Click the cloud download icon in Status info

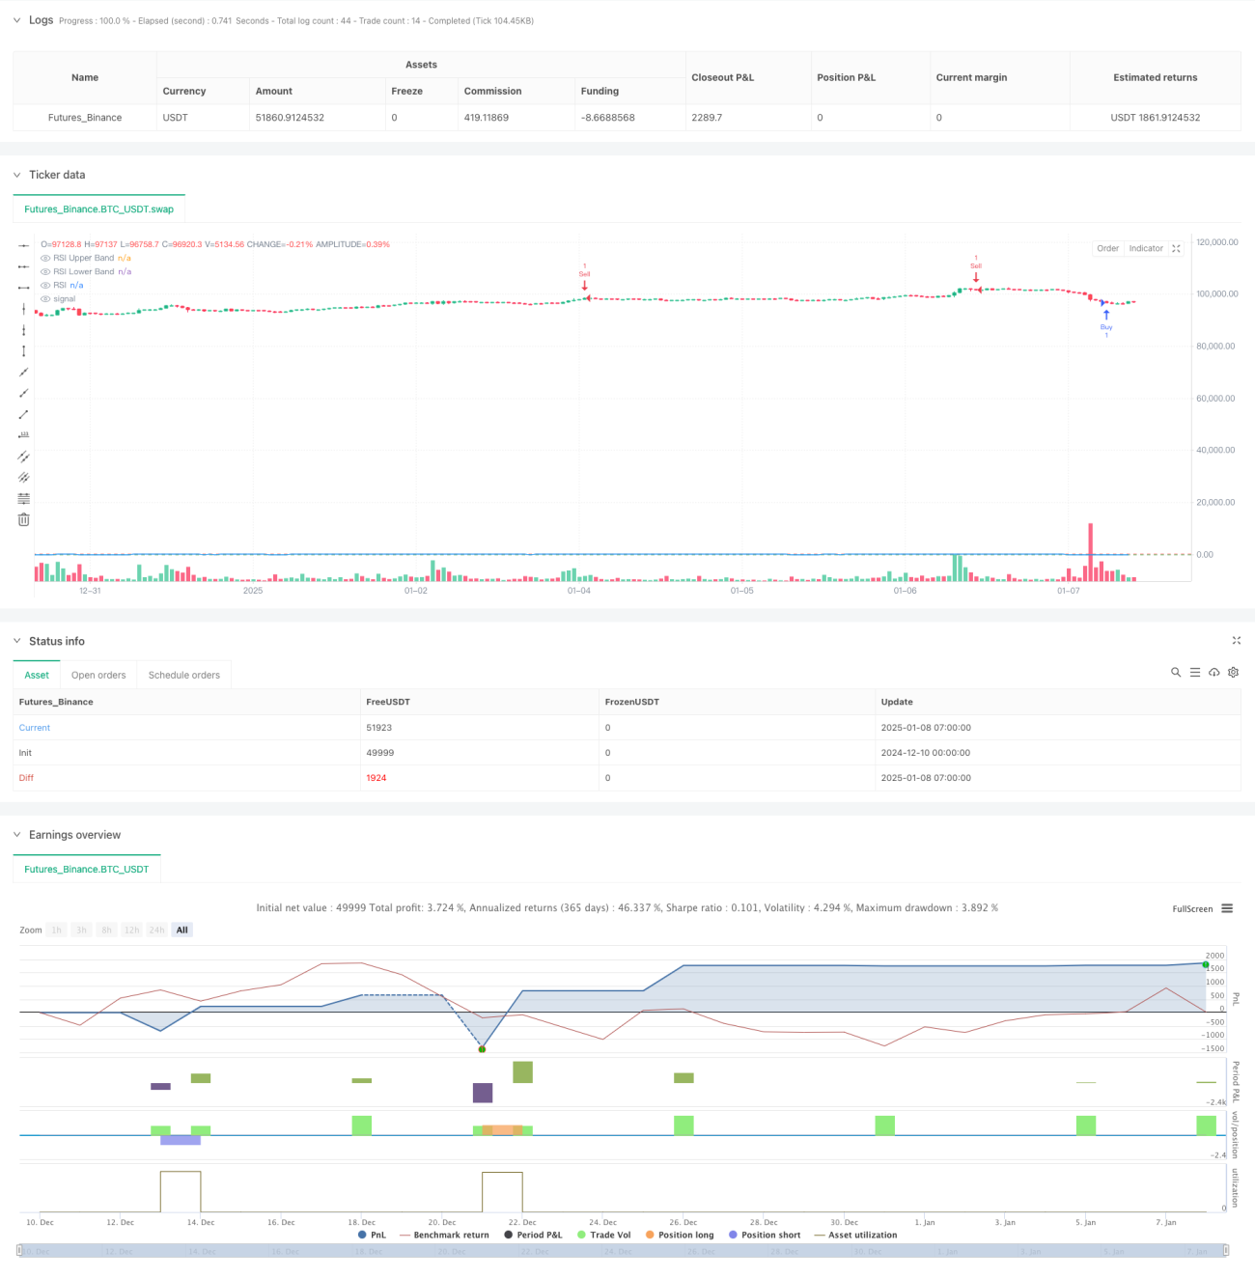(x=1213, y=673)
